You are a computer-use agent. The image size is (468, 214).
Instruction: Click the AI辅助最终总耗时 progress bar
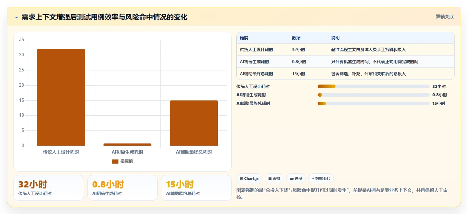[373, 104]
